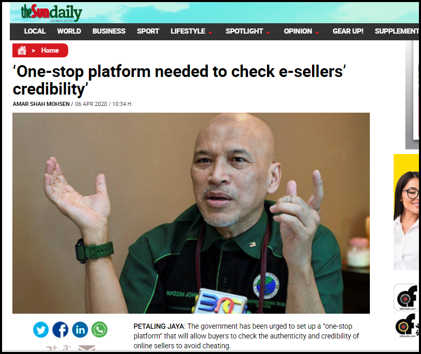The image size is (421, 354).
Task: Share article on Facebook
Action: coord(60,330)
